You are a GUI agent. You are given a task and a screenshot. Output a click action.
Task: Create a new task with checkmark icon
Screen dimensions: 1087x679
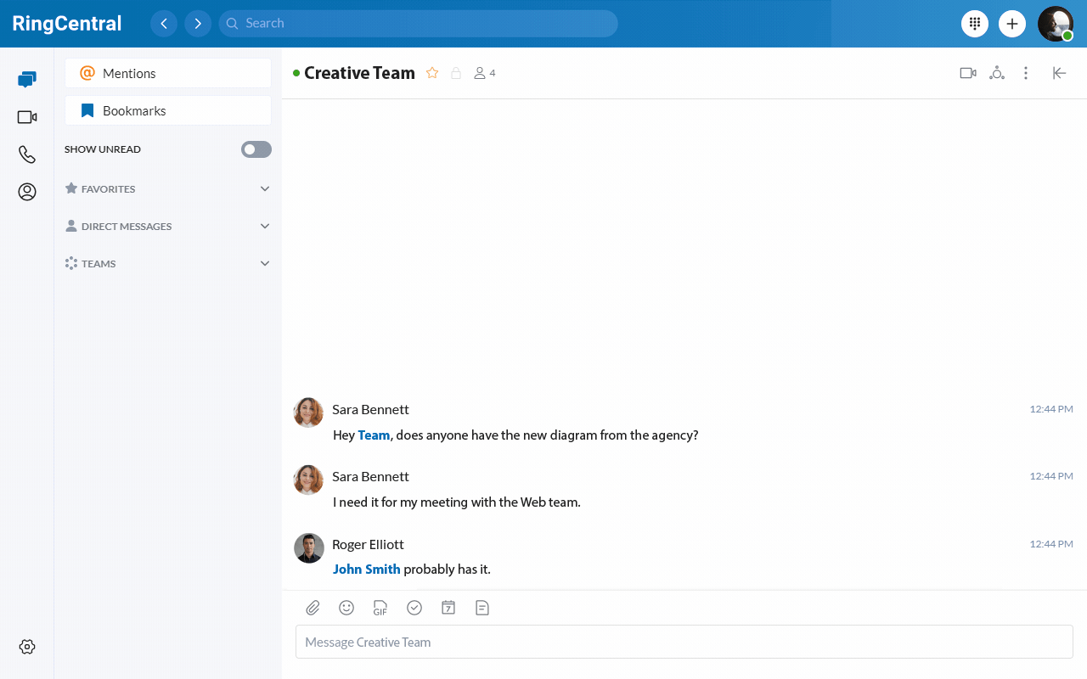(x=414, y=608)
